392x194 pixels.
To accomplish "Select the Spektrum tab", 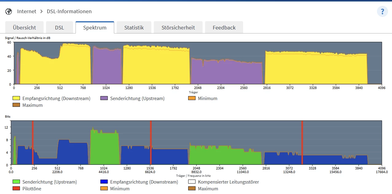I will tap(95, 28).
